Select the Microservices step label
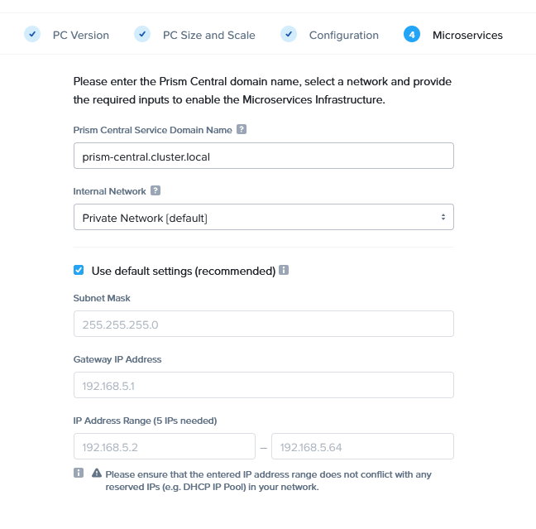Image resolution: width=536 pixels, height=529 pixels. click(467, 36)
